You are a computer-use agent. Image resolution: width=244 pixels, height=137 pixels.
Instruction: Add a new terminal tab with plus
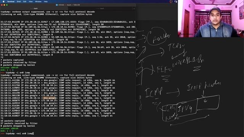click(134, 8)
